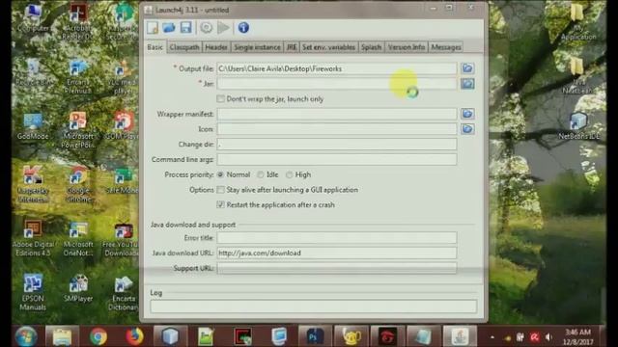Switch to the Header tab
The height and width of the screenshot is (347, 618).
point(216,47)
